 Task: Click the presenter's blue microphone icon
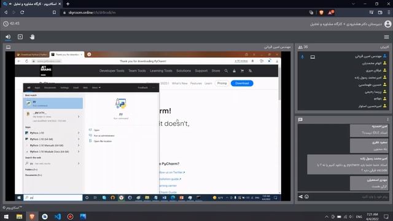(x=303, y=57)
